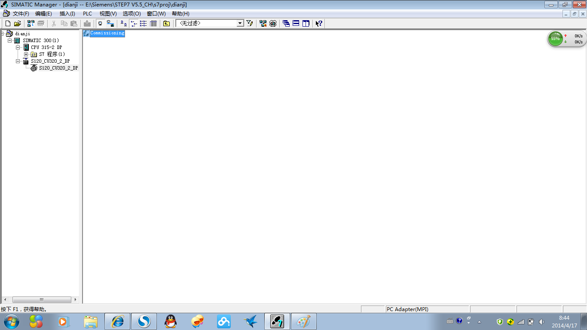Open the 选项(O) menu
The height and width of the screenshot is (330, 587).
[x=131, y=14]
